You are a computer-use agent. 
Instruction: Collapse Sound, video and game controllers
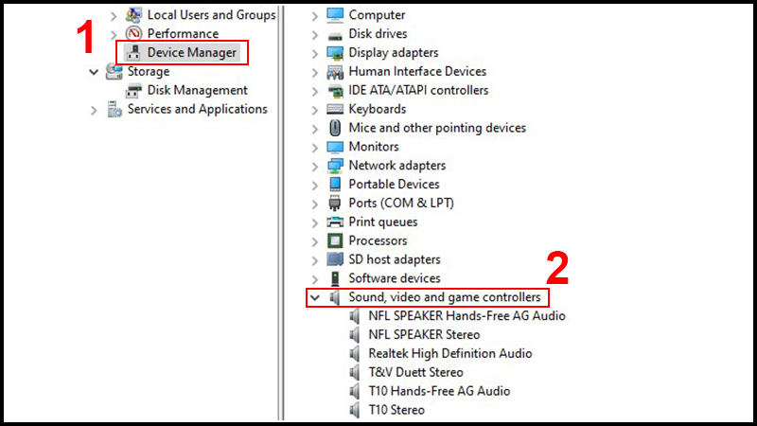pyautogui.click(x=315, y=297)
